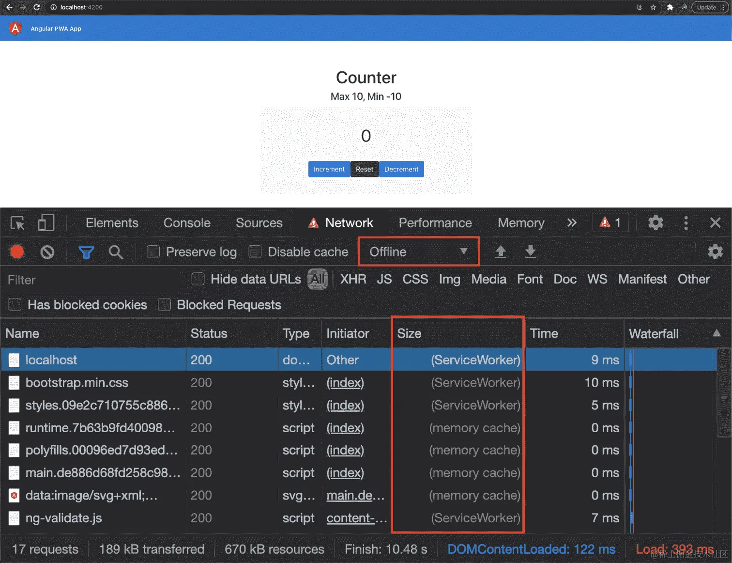Switch to the Console tab
This screenshot has width=732, height=563.
click(186, 223)
